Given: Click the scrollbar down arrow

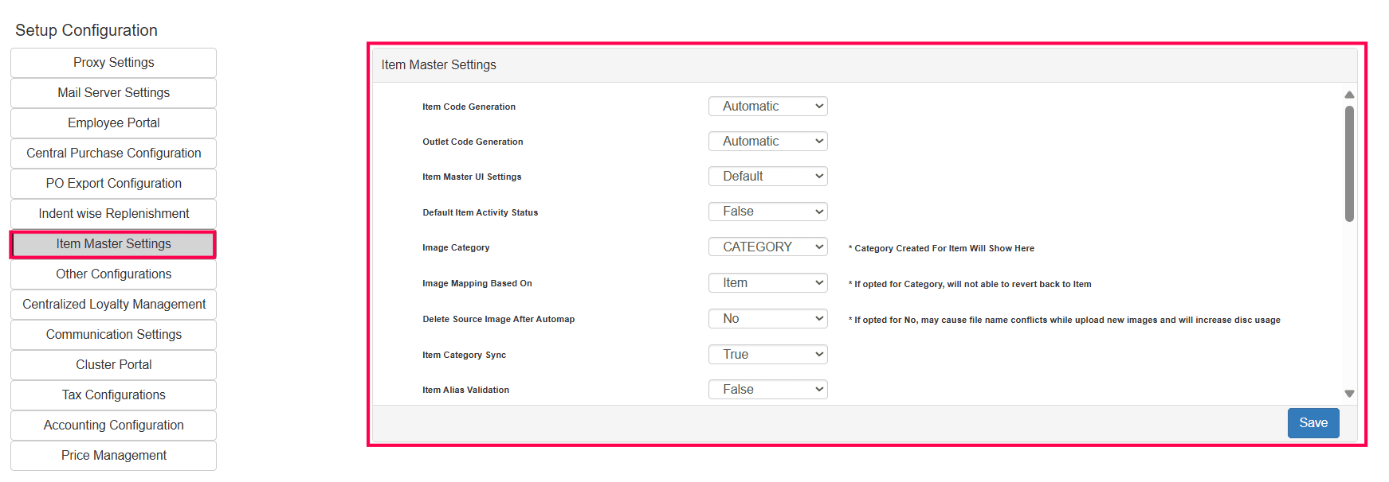Looking at the screenshot, I should [1349, 394].
